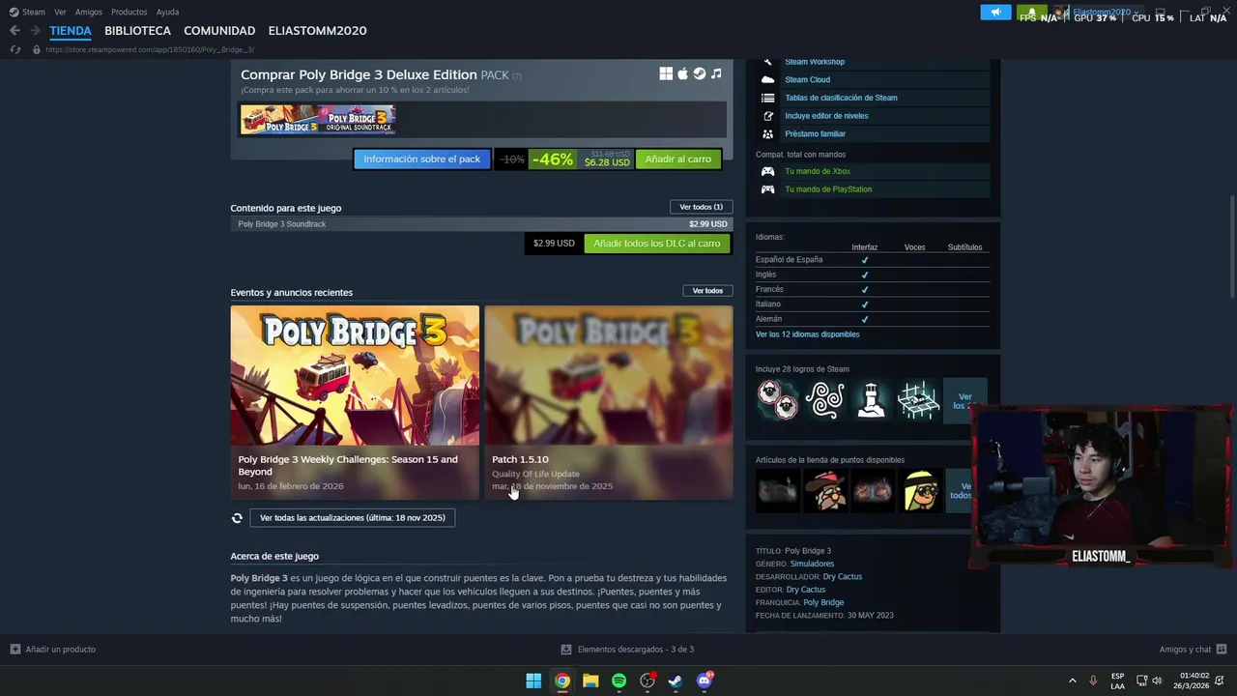This screenshot has width=1237, height=696.
Task: Click Ver todas las actualizaciones button
Action: (x=353, y=518)
